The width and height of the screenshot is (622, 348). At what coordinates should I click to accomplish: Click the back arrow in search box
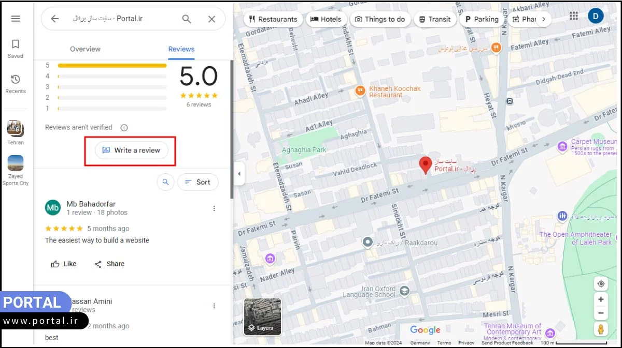(x=55, y=19)
